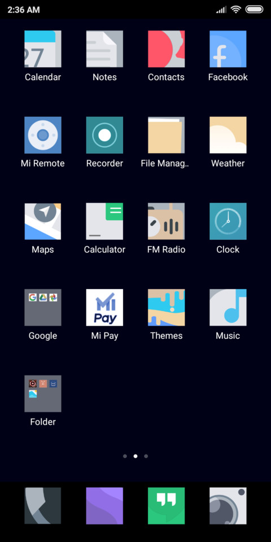The image size is (271, 542).
Task: Open the File Manager app
Action: [x=166, y=135]
